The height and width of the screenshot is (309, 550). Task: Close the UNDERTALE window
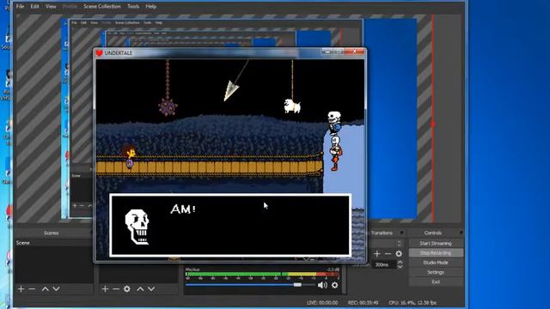(x=354, y=51)
